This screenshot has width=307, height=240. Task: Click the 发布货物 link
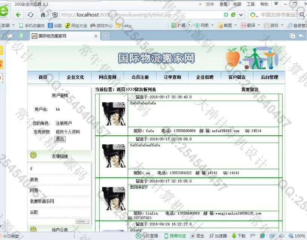(41, 132)
